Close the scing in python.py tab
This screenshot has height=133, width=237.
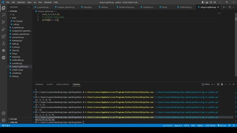tap(218, 7)
